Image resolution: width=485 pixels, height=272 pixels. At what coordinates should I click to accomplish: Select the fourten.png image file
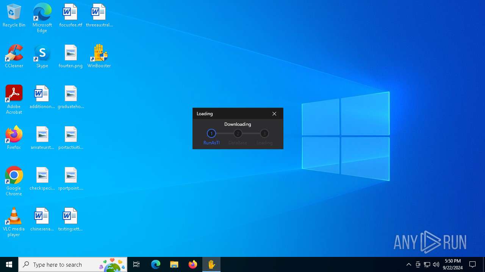70,57
